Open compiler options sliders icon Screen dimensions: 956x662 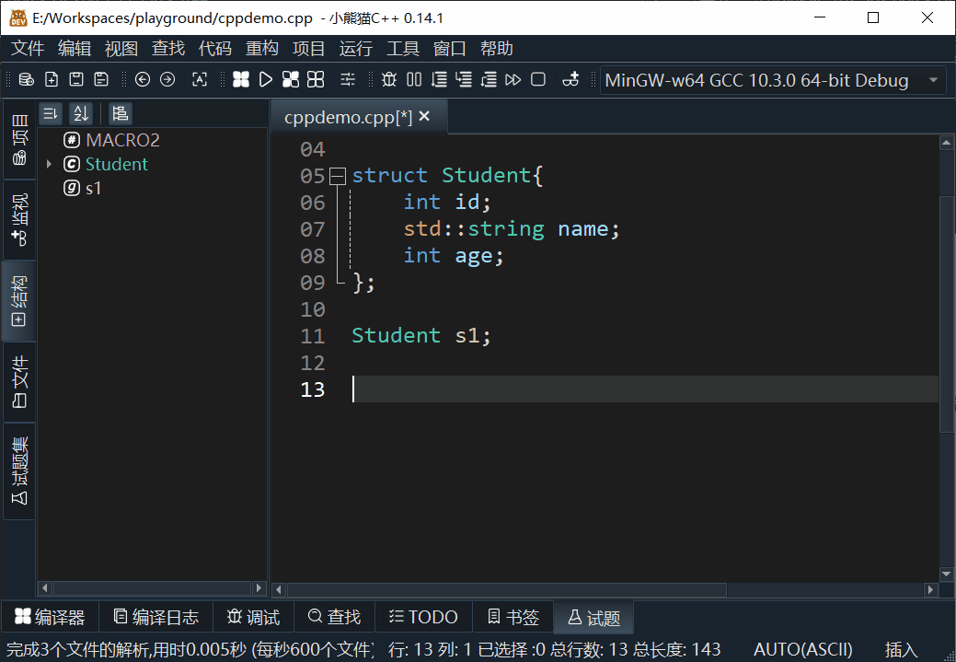(348, 80)
